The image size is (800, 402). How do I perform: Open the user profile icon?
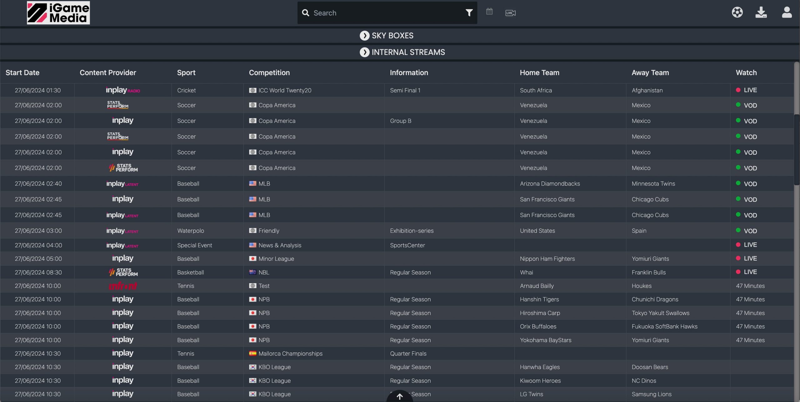tap(787, 12)
